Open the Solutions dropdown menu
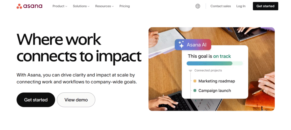Viewport: 291px width, 130px height. point(81,6)
